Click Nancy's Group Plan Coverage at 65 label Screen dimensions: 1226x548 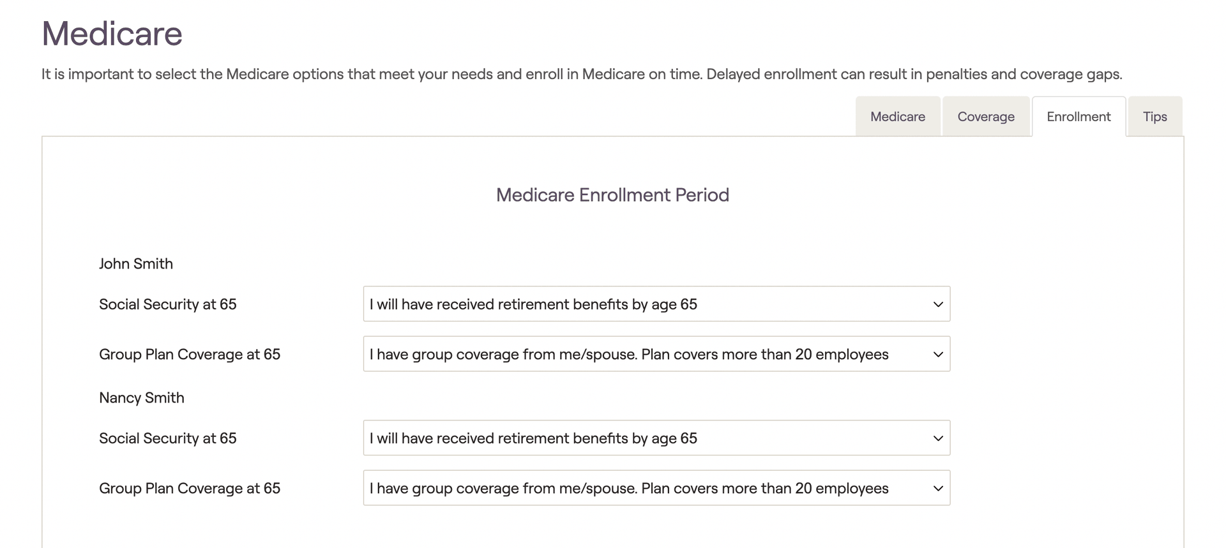click(190, 489)
